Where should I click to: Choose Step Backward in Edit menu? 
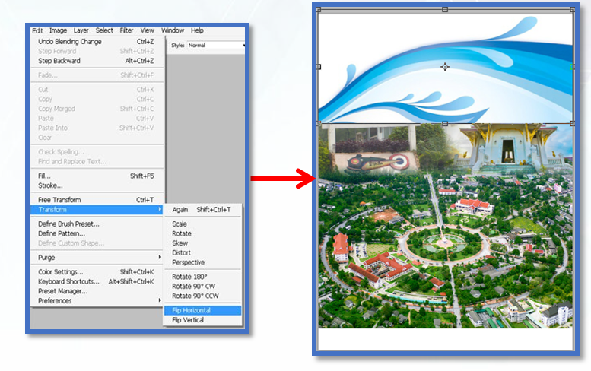click(97, 61)
